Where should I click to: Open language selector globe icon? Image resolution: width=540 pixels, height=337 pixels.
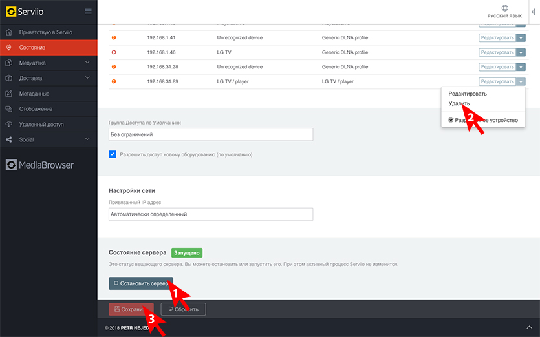click(x=504, y=8)
